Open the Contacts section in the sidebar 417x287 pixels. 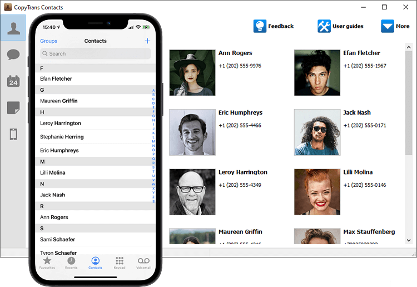point(13,28)
